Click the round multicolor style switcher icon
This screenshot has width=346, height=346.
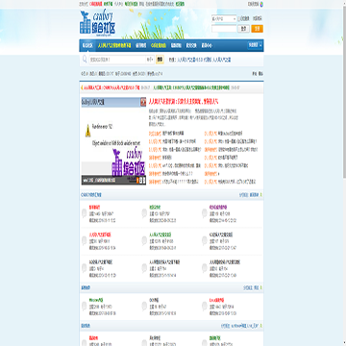point(261,4)
